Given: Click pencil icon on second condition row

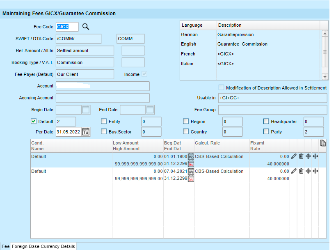Looking at the screenshot, I should (294, 171).
